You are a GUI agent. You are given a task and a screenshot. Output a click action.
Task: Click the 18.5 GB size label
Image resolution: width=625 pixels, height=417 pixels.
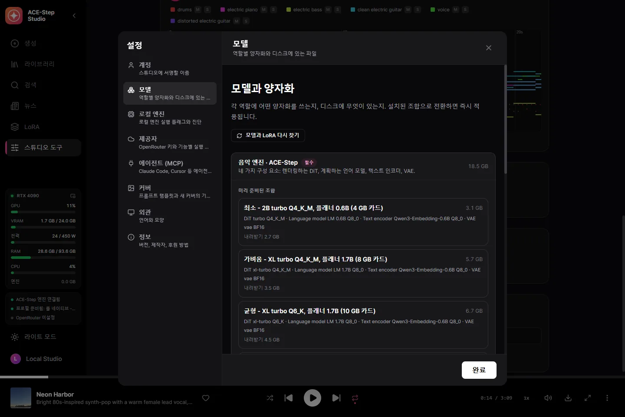point(478,166)
